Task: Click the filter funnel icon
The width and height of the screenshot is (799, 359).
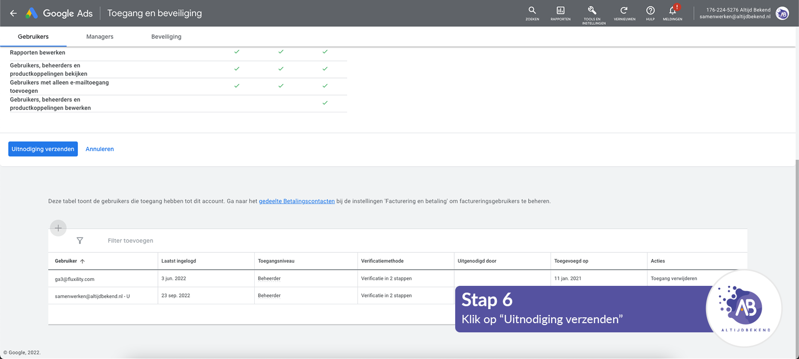Action: pos(80,241)
